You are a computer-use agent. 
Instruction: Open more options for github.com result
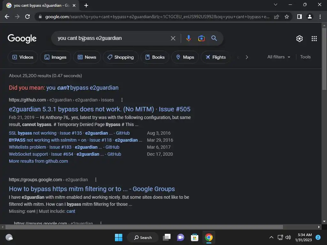click(x=122, y=100)
